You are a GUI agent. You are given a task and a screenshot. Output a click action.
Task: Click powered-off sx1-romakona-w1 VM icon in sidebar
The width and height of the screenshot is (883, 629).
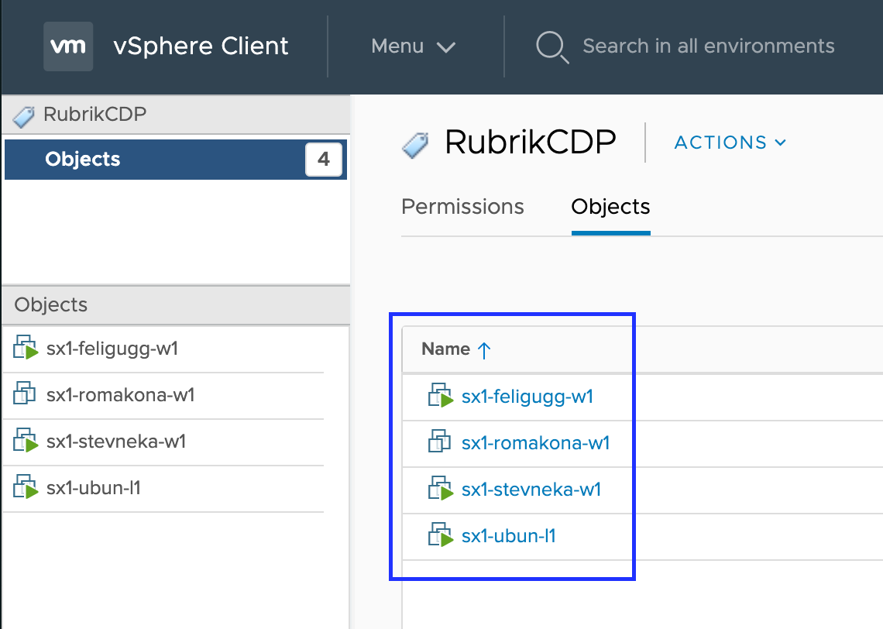point(24,393)
